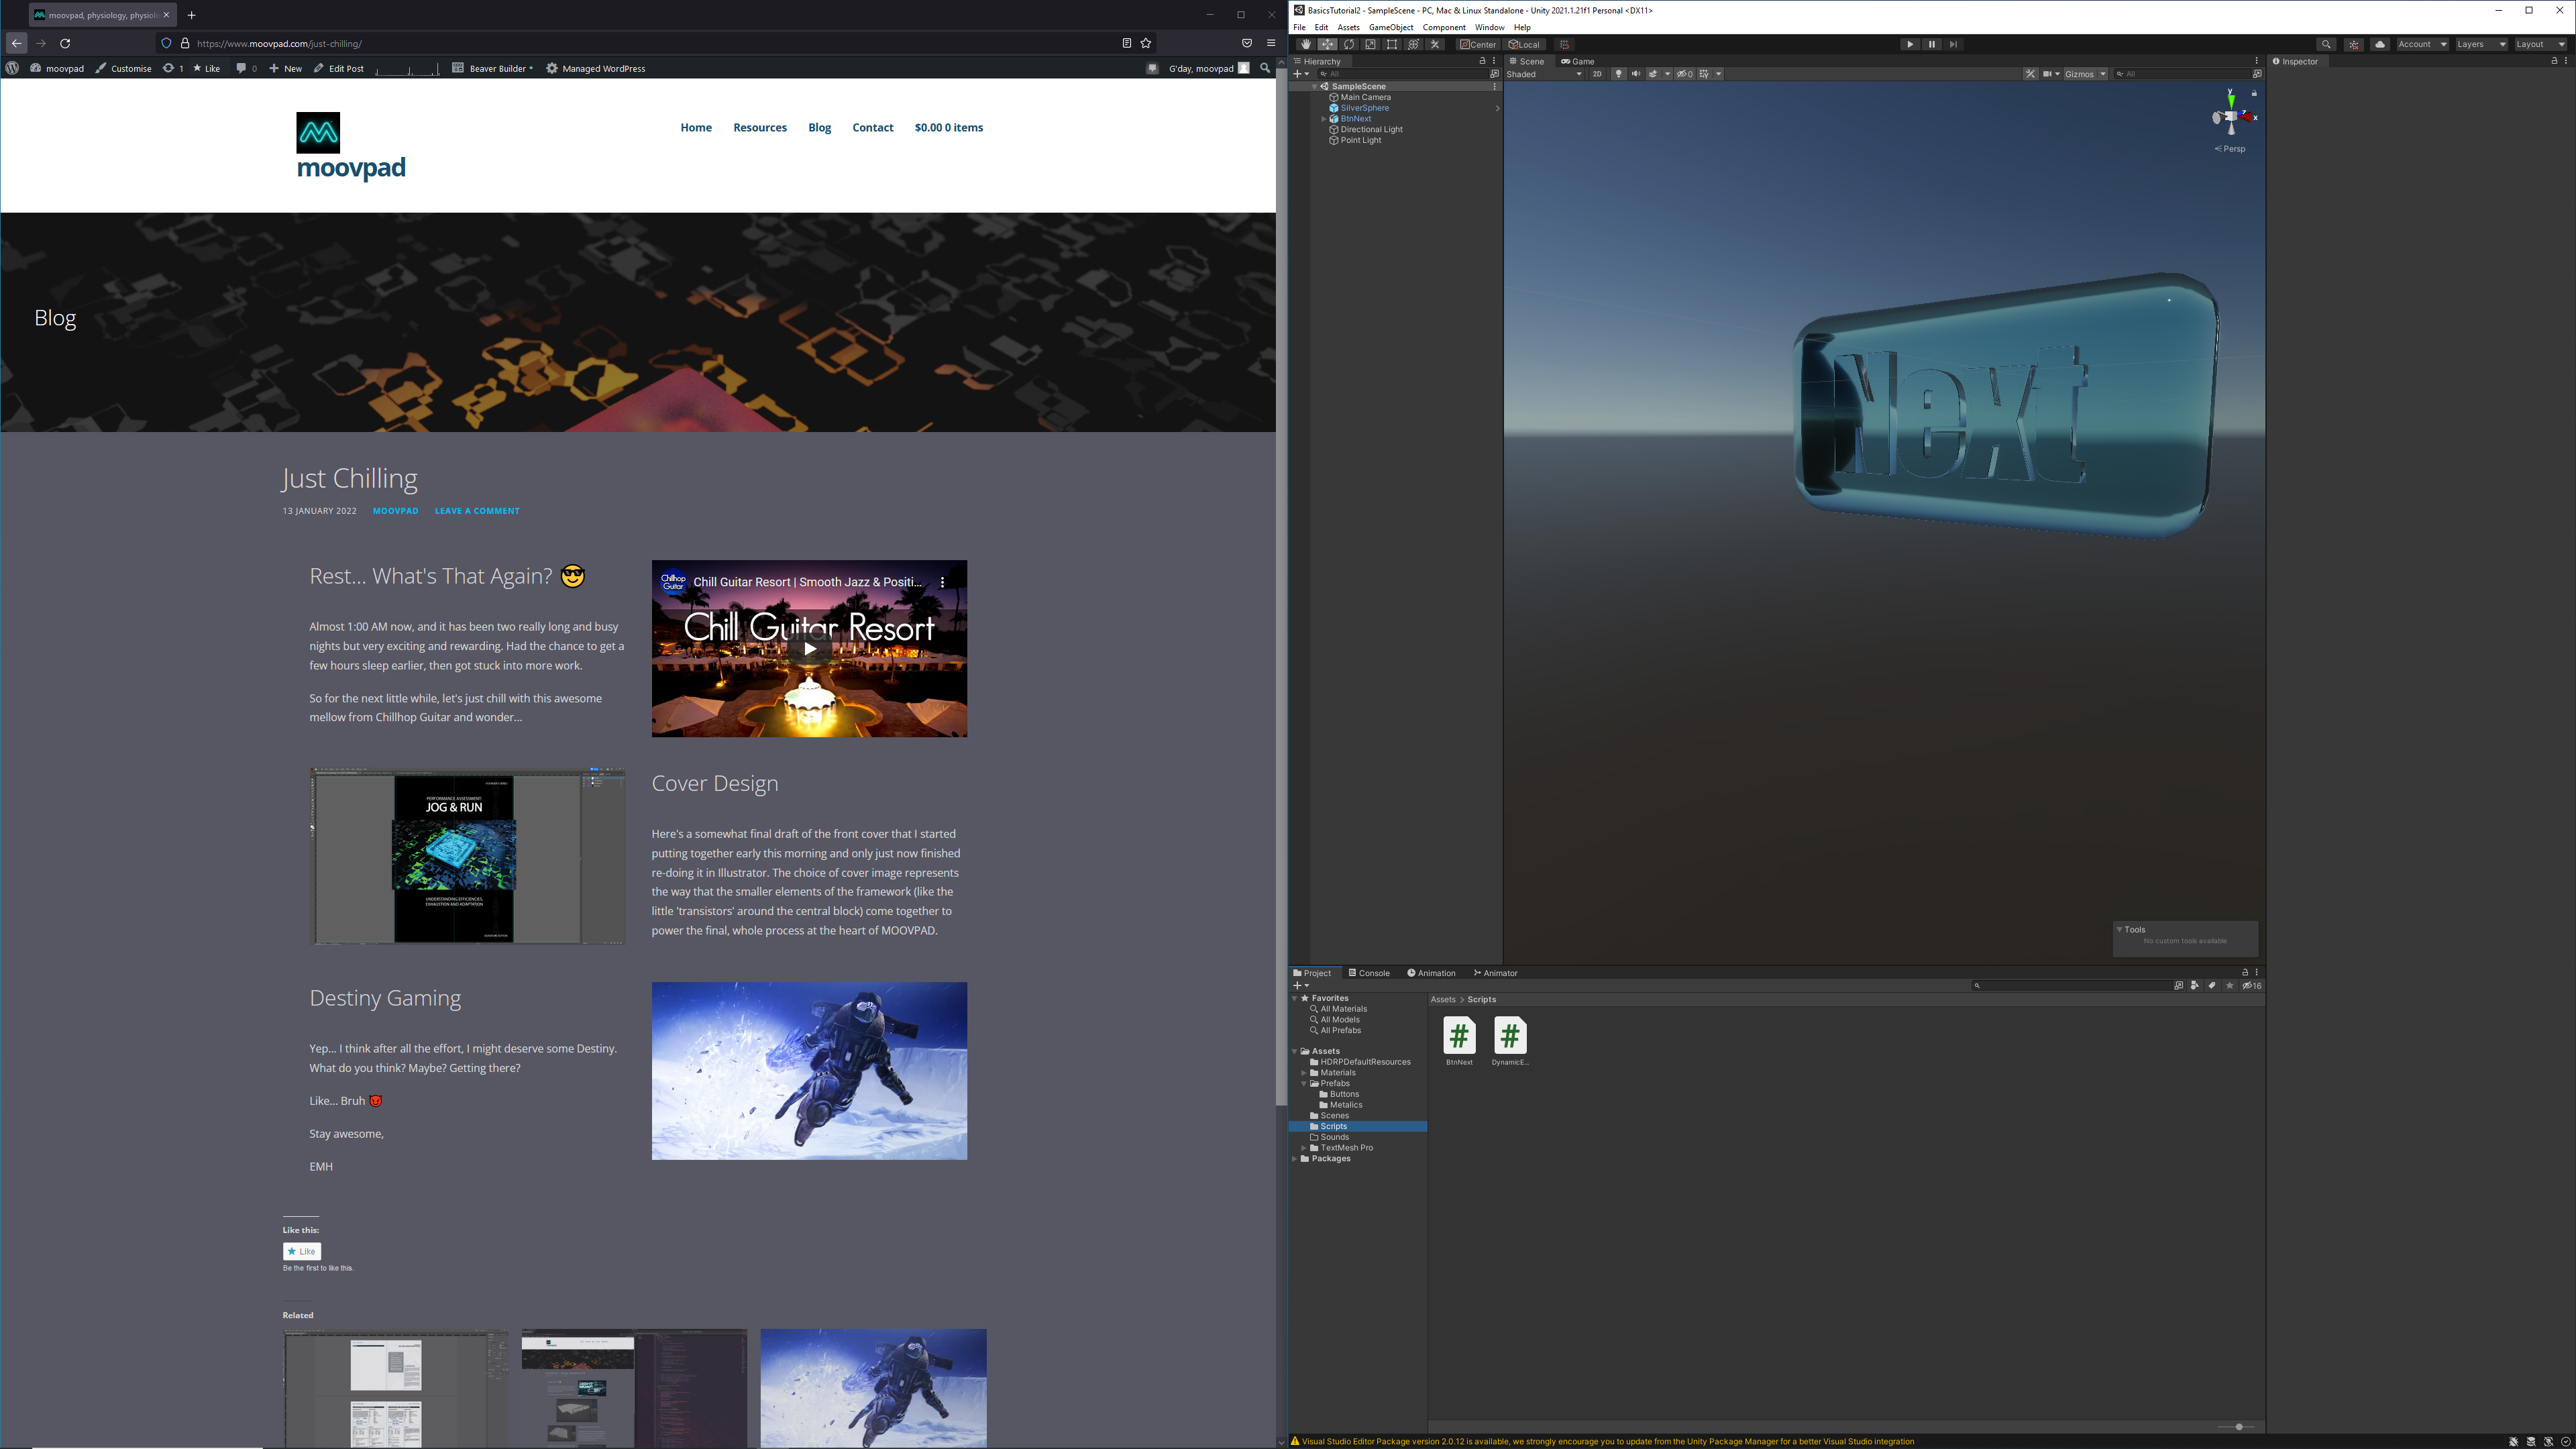
Task: Toggle 2D view in Scene
Action: click(1597, 74)
